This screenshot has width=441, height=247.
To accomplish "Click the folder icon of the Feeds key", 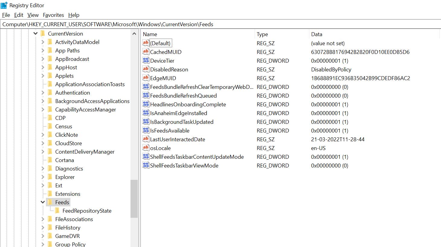I will (50, 202).
